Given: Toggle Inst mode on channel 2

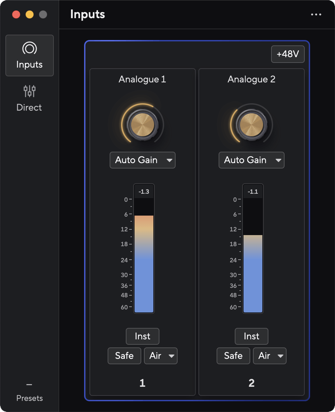Looking at the screenshot, I should point(252,336).
